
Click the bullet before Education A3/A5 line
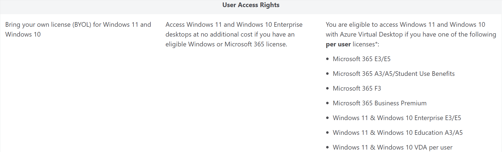click(x=328, y=133)
